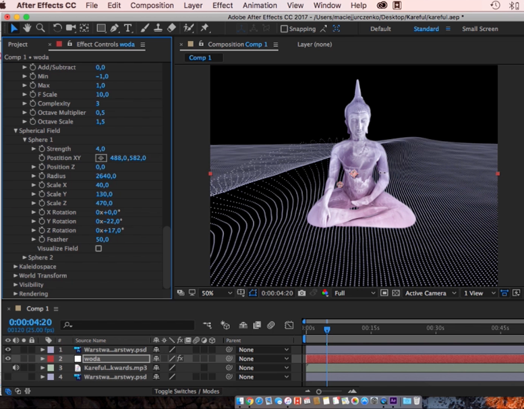Toggle stopwatch for Strength property
The width and height of the screenshot is (524, 409).
pyautogui.click(x=42, y=148)
